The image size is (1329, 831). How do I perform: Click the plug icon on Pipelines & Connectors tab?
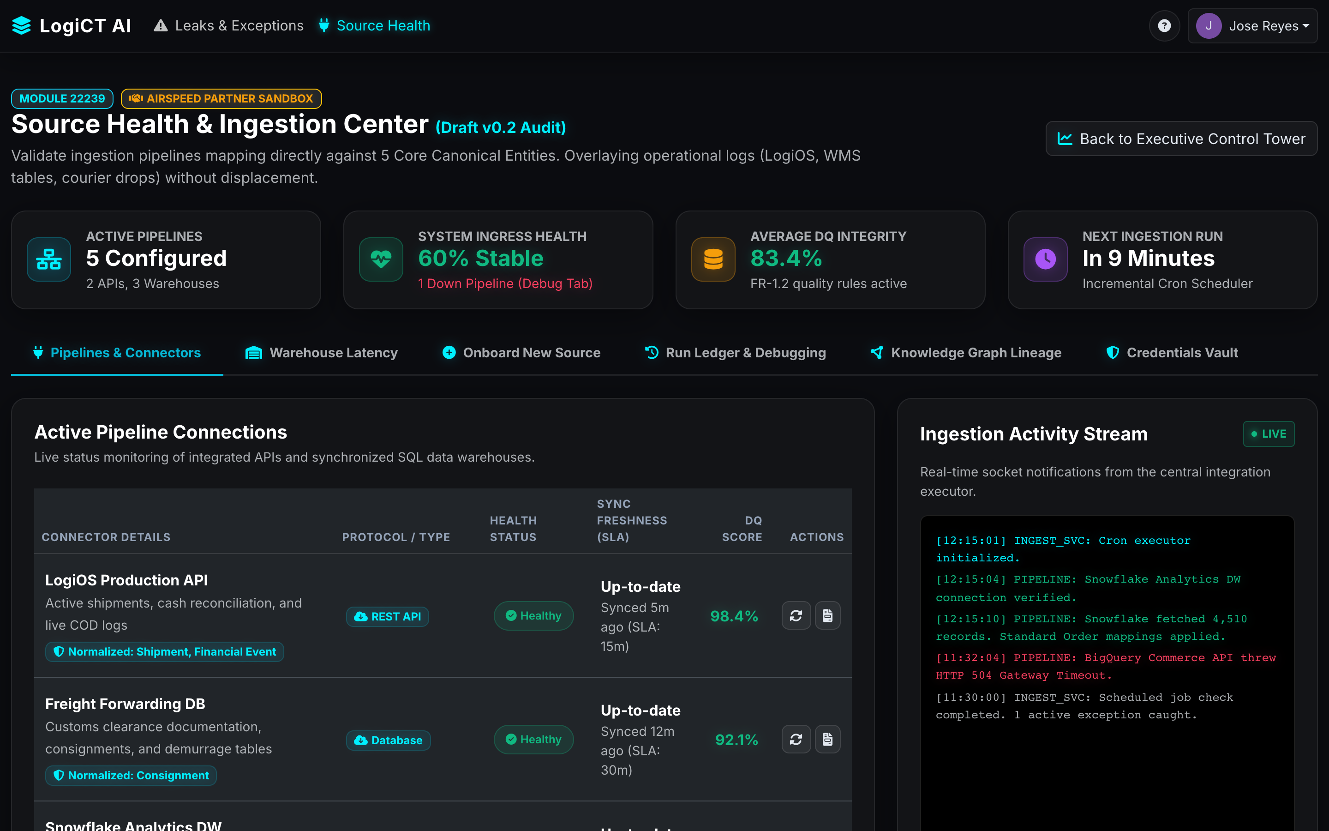[x=38, y=352]
